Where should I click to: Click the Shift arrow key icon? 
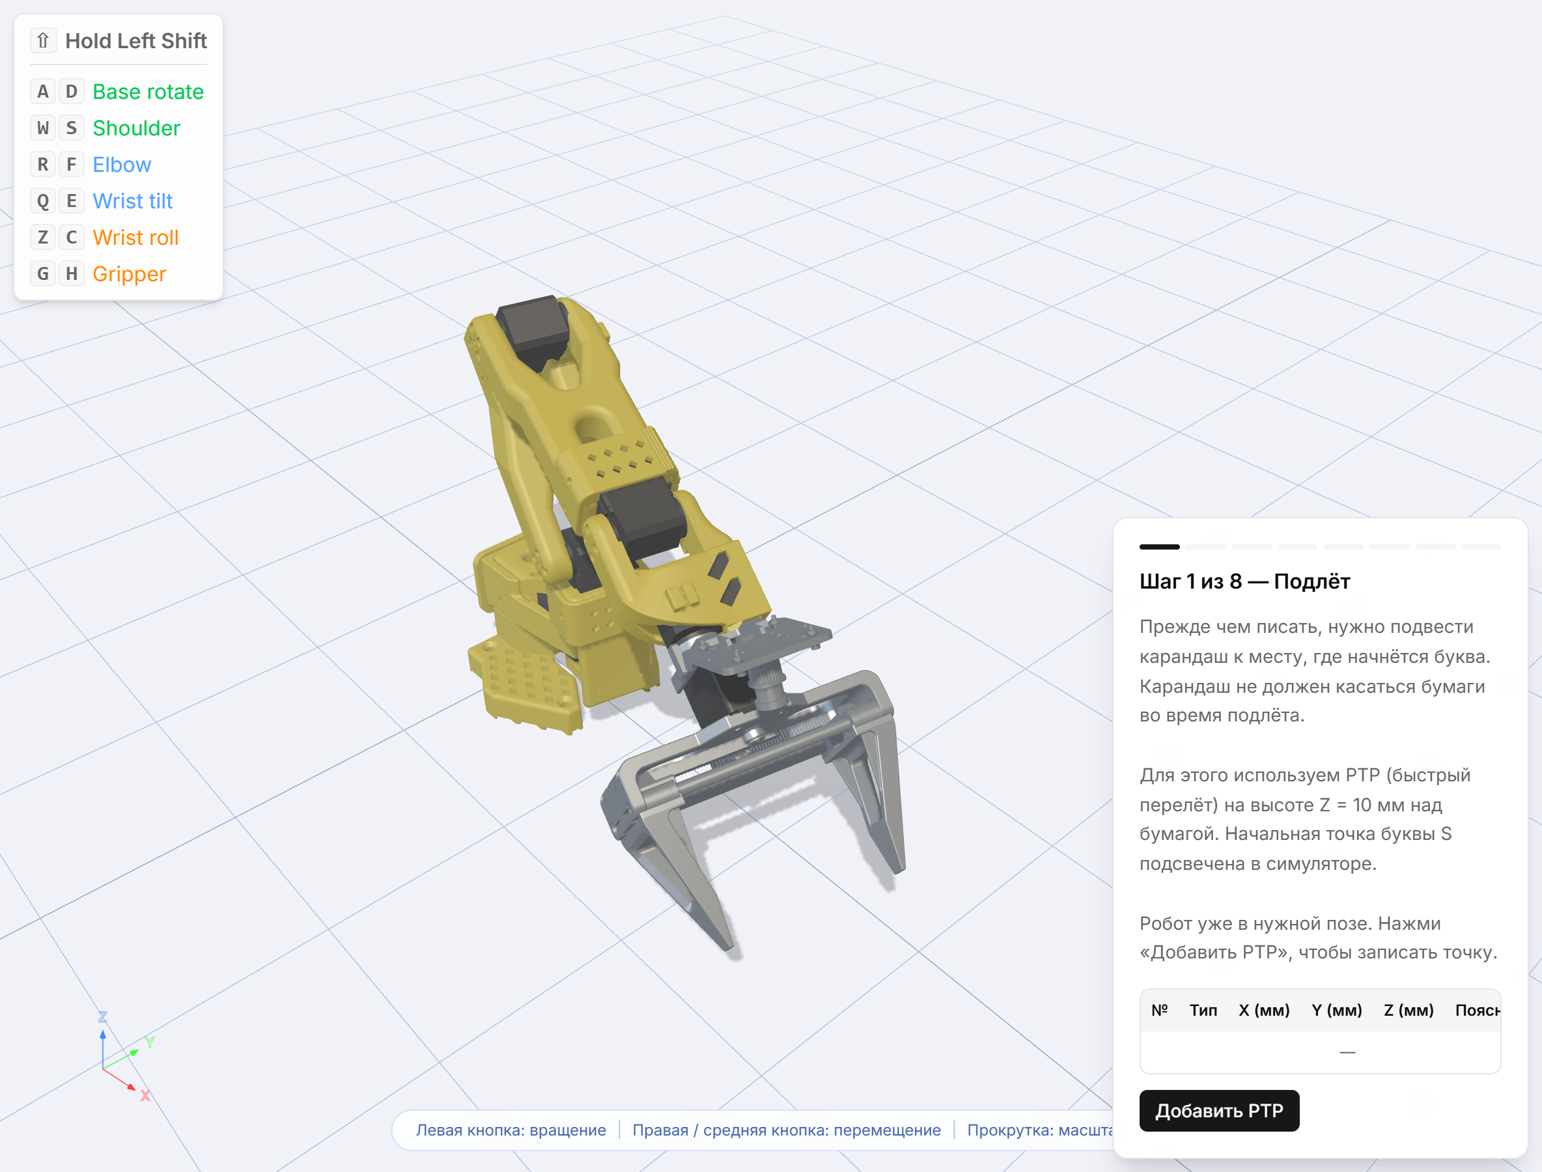42,40
